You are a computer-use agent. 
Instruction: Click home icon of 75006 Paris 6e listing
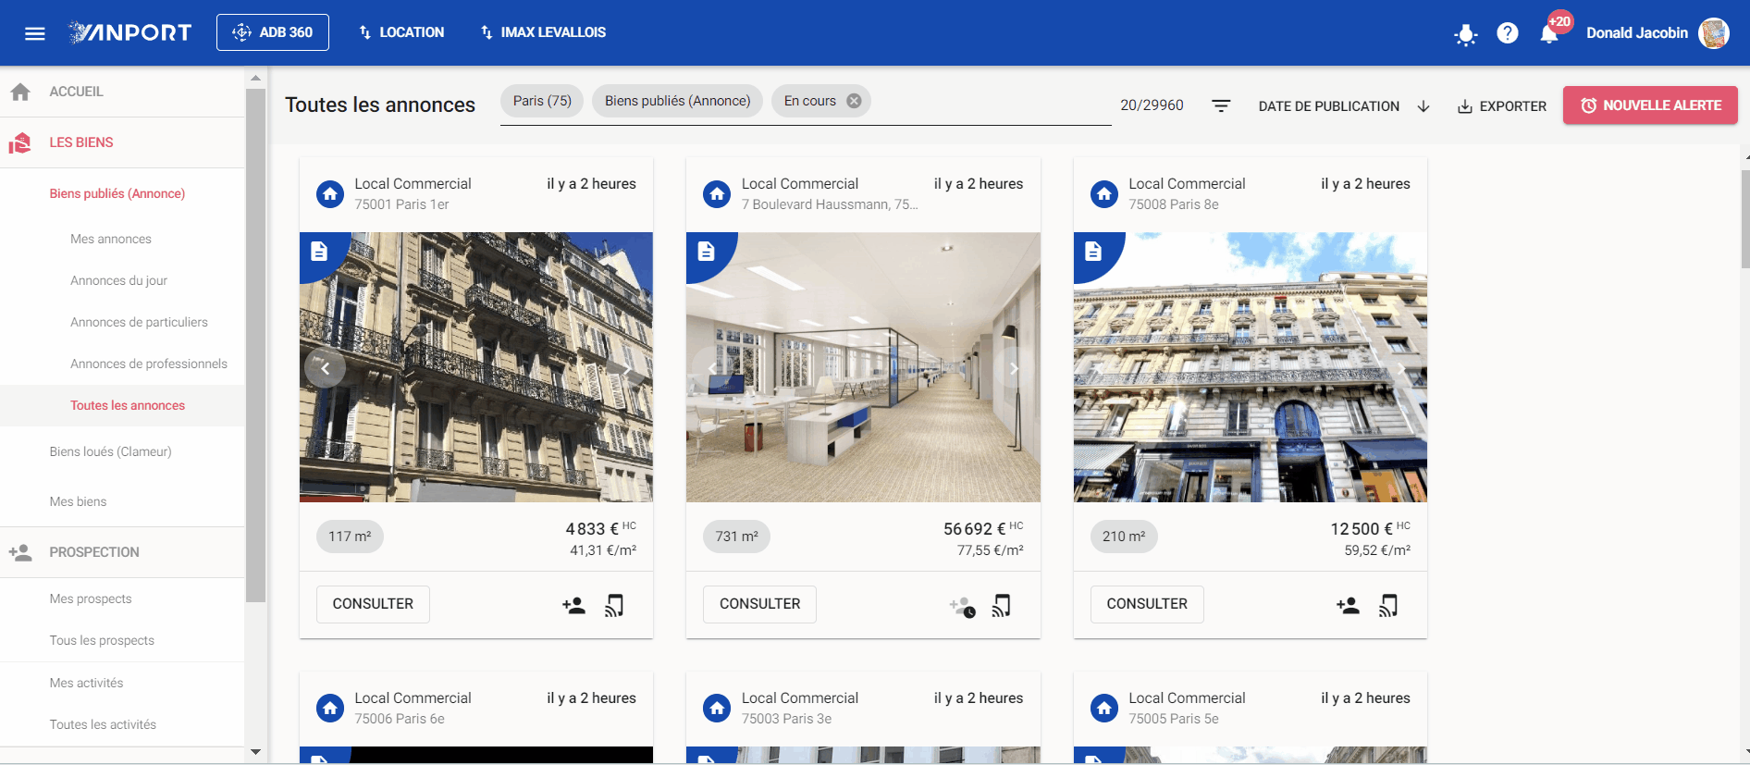[330, 709]
